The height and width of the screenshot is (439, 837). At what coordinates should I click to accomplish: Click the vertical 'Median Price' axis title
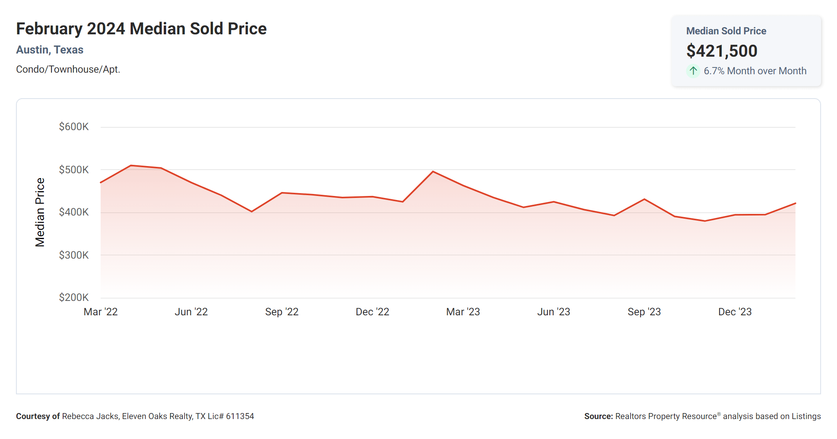40,212
